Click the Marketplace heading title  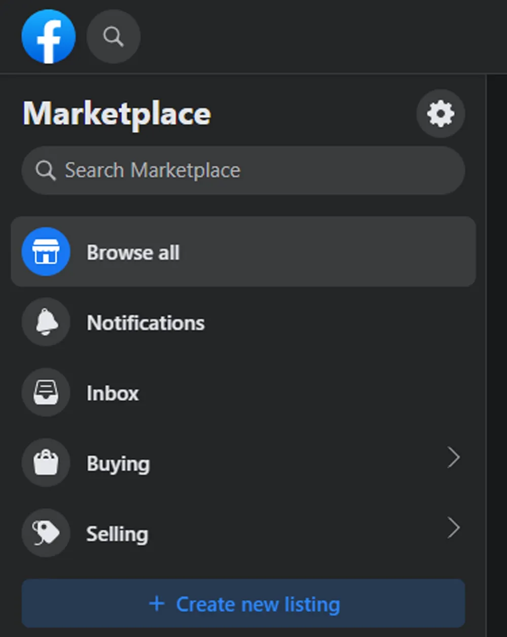click(x=117, y=114)
